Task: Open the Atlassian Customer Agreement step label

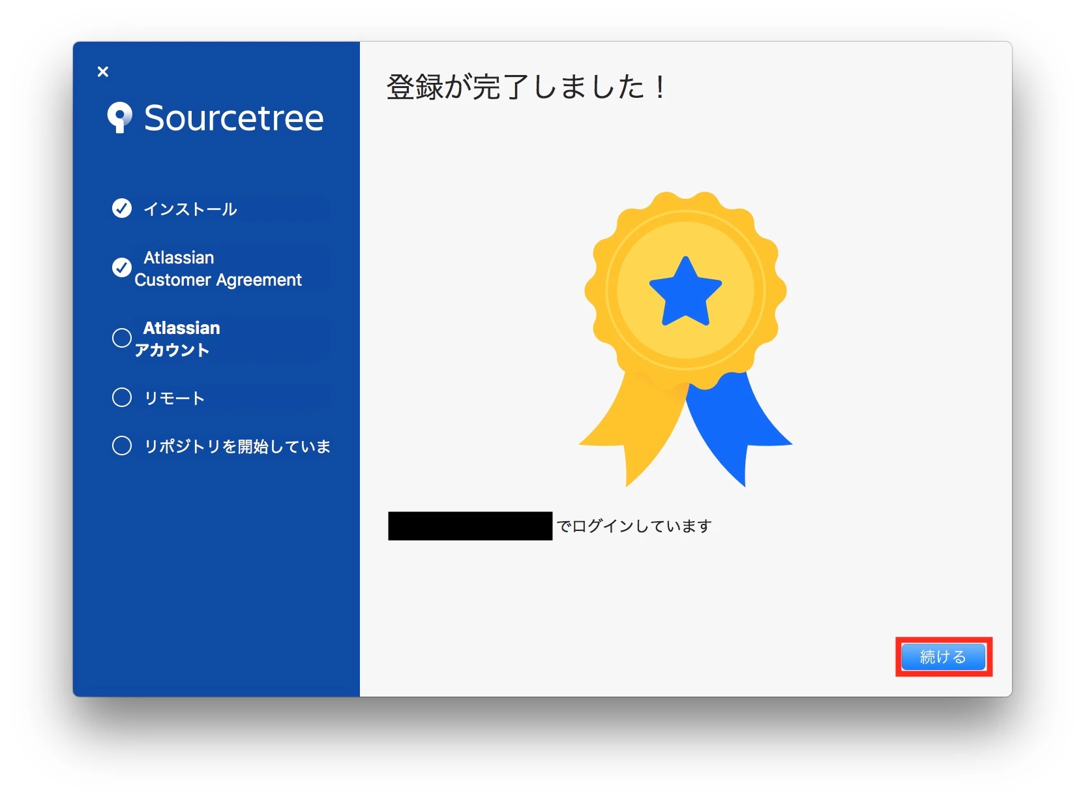Action: pyautogui.click(x=218, y=269)
